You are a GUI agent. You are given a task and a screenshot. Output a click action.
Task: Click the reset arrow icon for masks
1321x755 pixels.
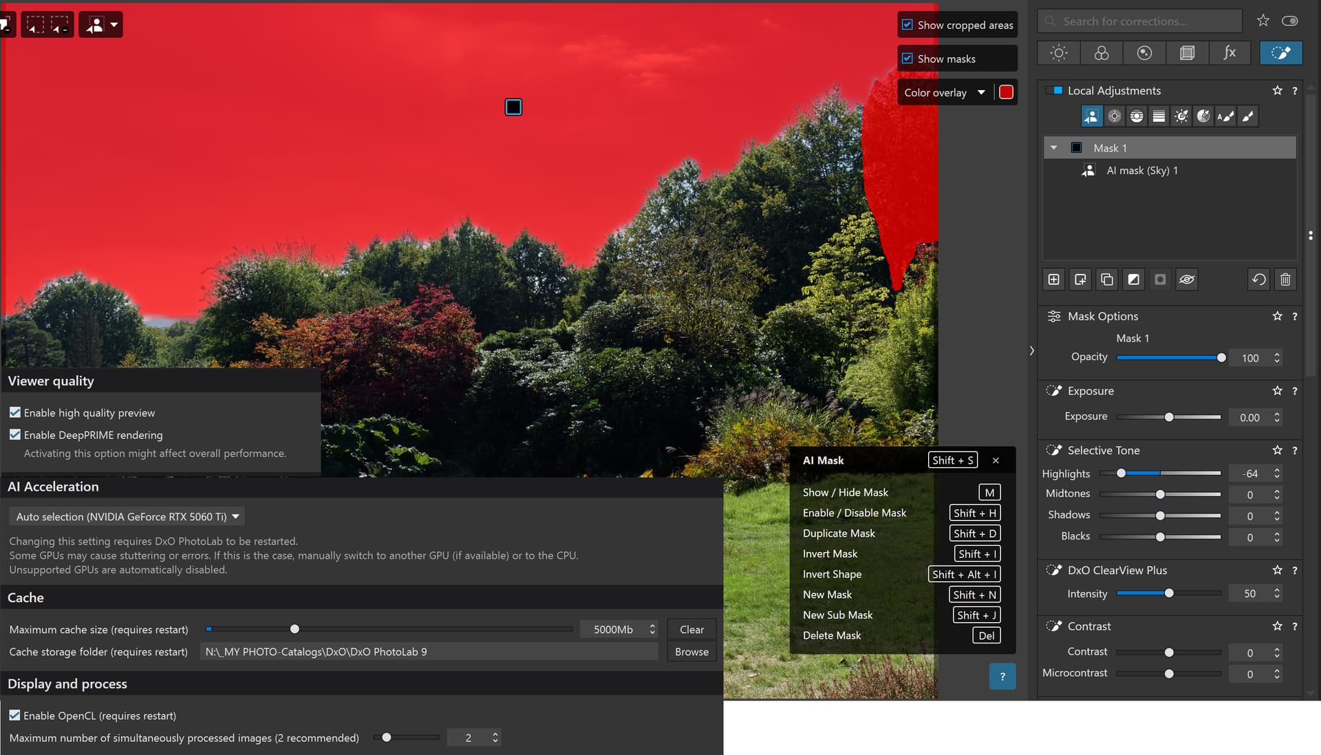click(1258, 279)
